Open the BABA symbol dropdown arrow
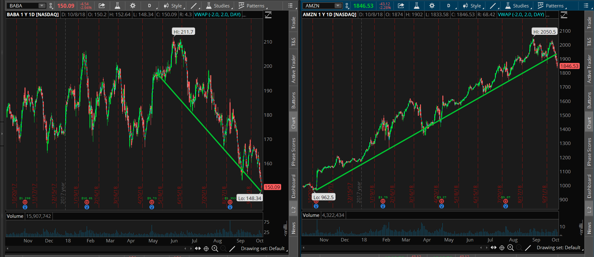This screenshot has width=594, height=257. tap(42, 6)
